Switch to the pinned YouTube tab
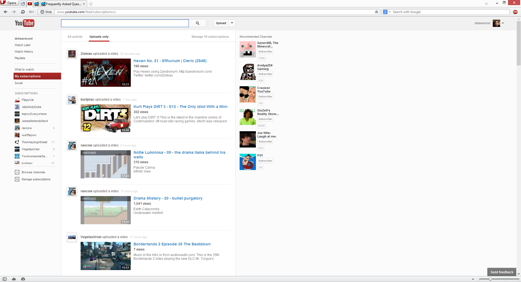 (x=30, y=4)
